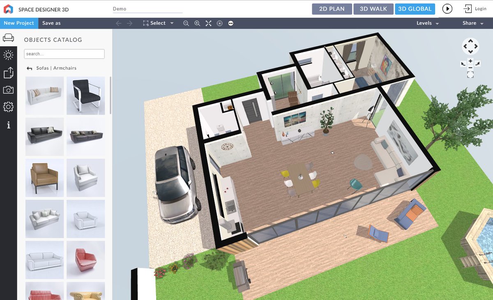
Task: Select the brown leather armchair thumbnail
Action: coord(44,177)
